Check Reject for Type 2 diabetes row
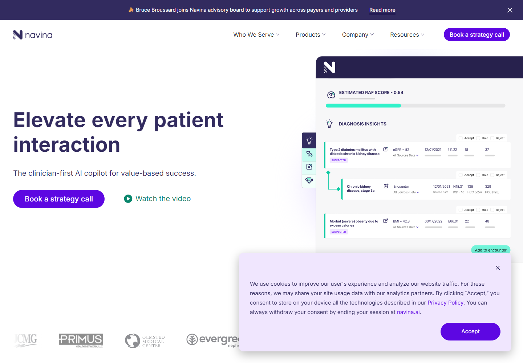This screenshot has height=363, width=523. [x=492, y=138]
